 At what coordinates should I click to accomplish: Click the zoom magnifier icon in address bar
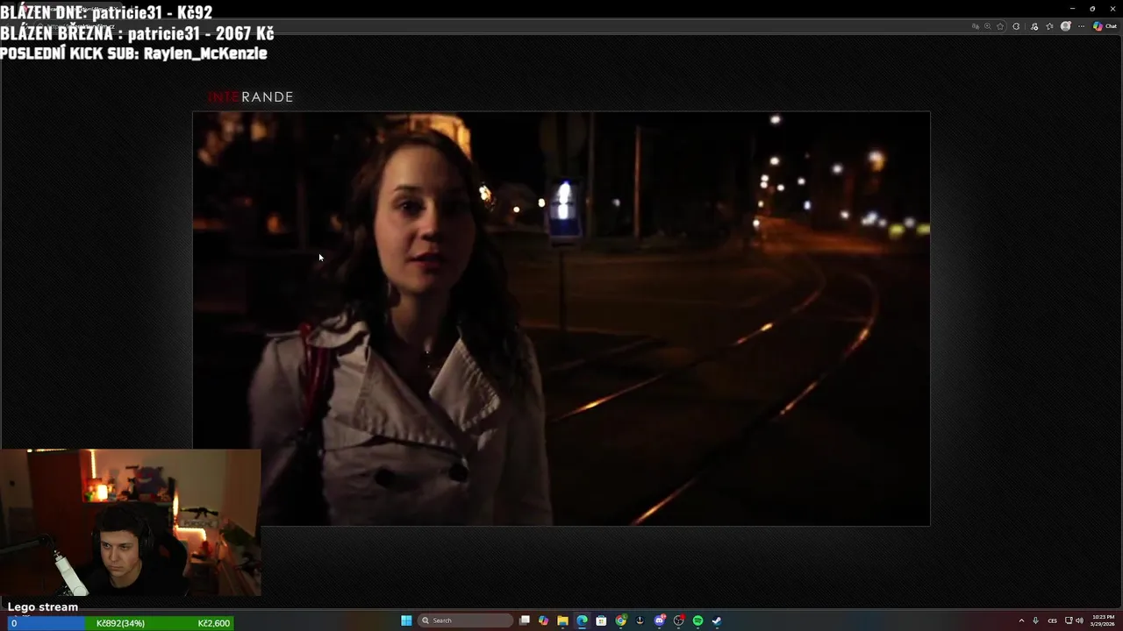tap(988, 26)
